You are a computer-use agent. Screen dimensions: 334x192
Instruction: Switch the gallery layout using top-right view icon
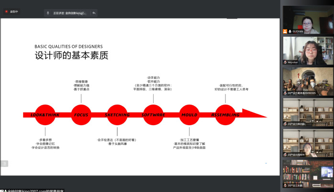(x=329, y=2)
